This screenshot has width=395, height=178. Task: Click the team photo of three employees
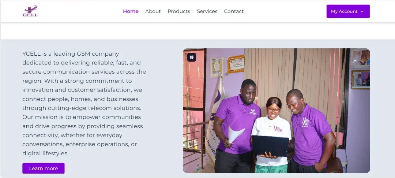[x=276, y=111]
